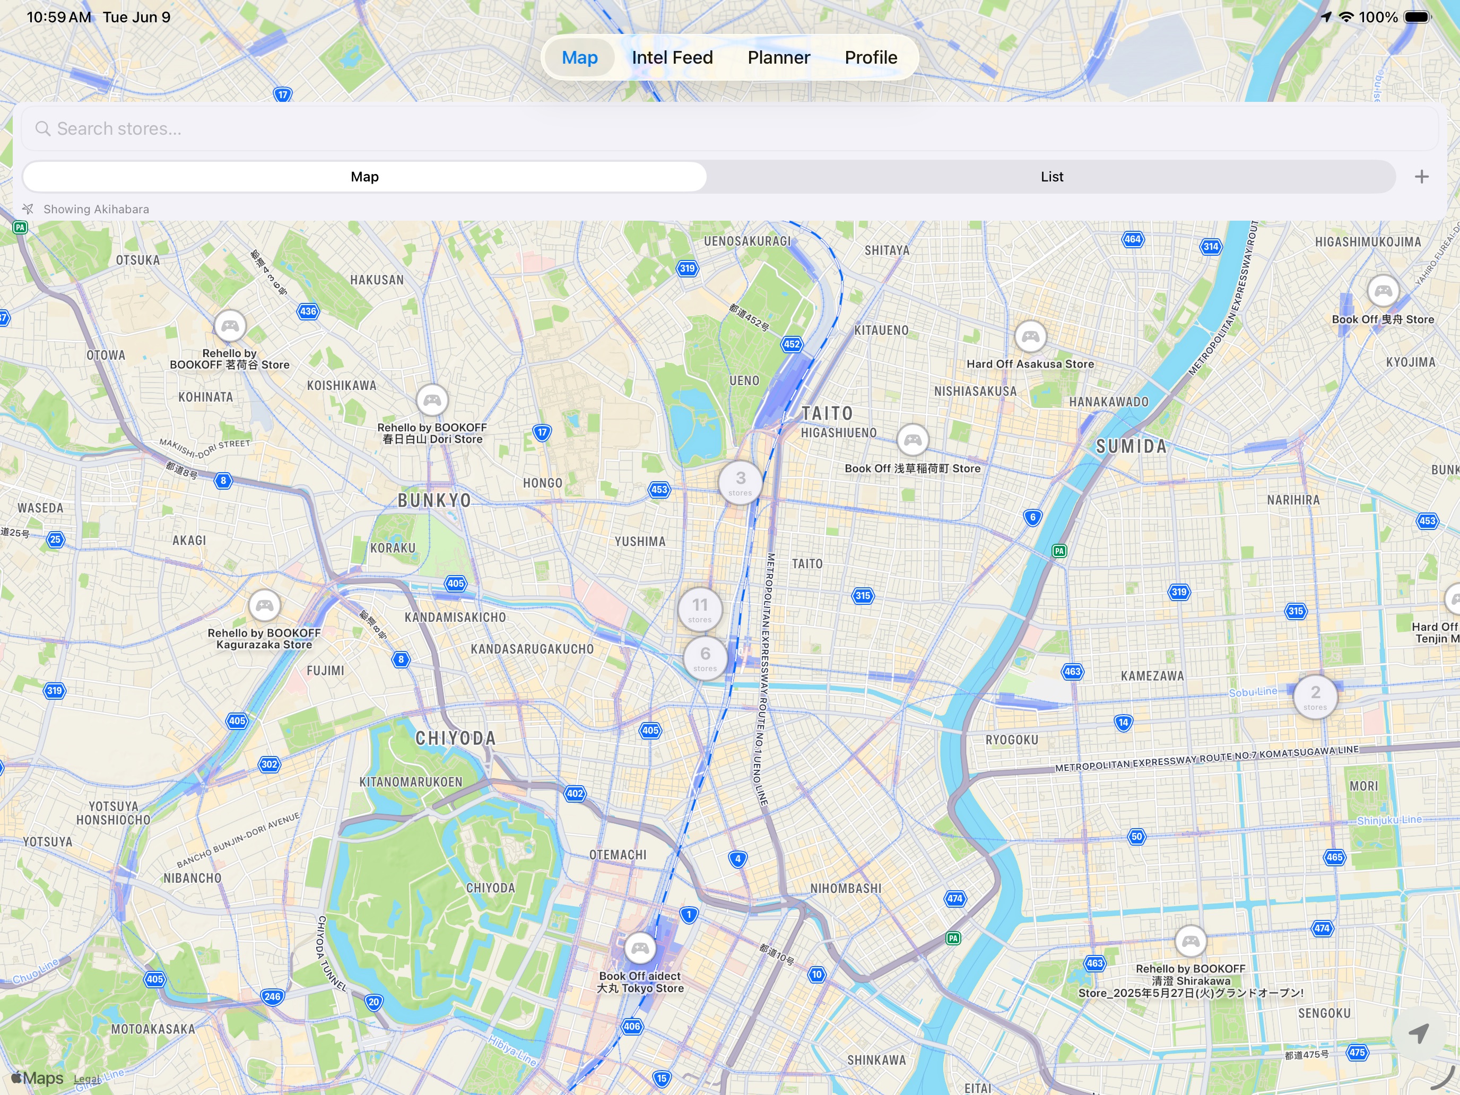Open the Intel Feed tab

point(672,57)
